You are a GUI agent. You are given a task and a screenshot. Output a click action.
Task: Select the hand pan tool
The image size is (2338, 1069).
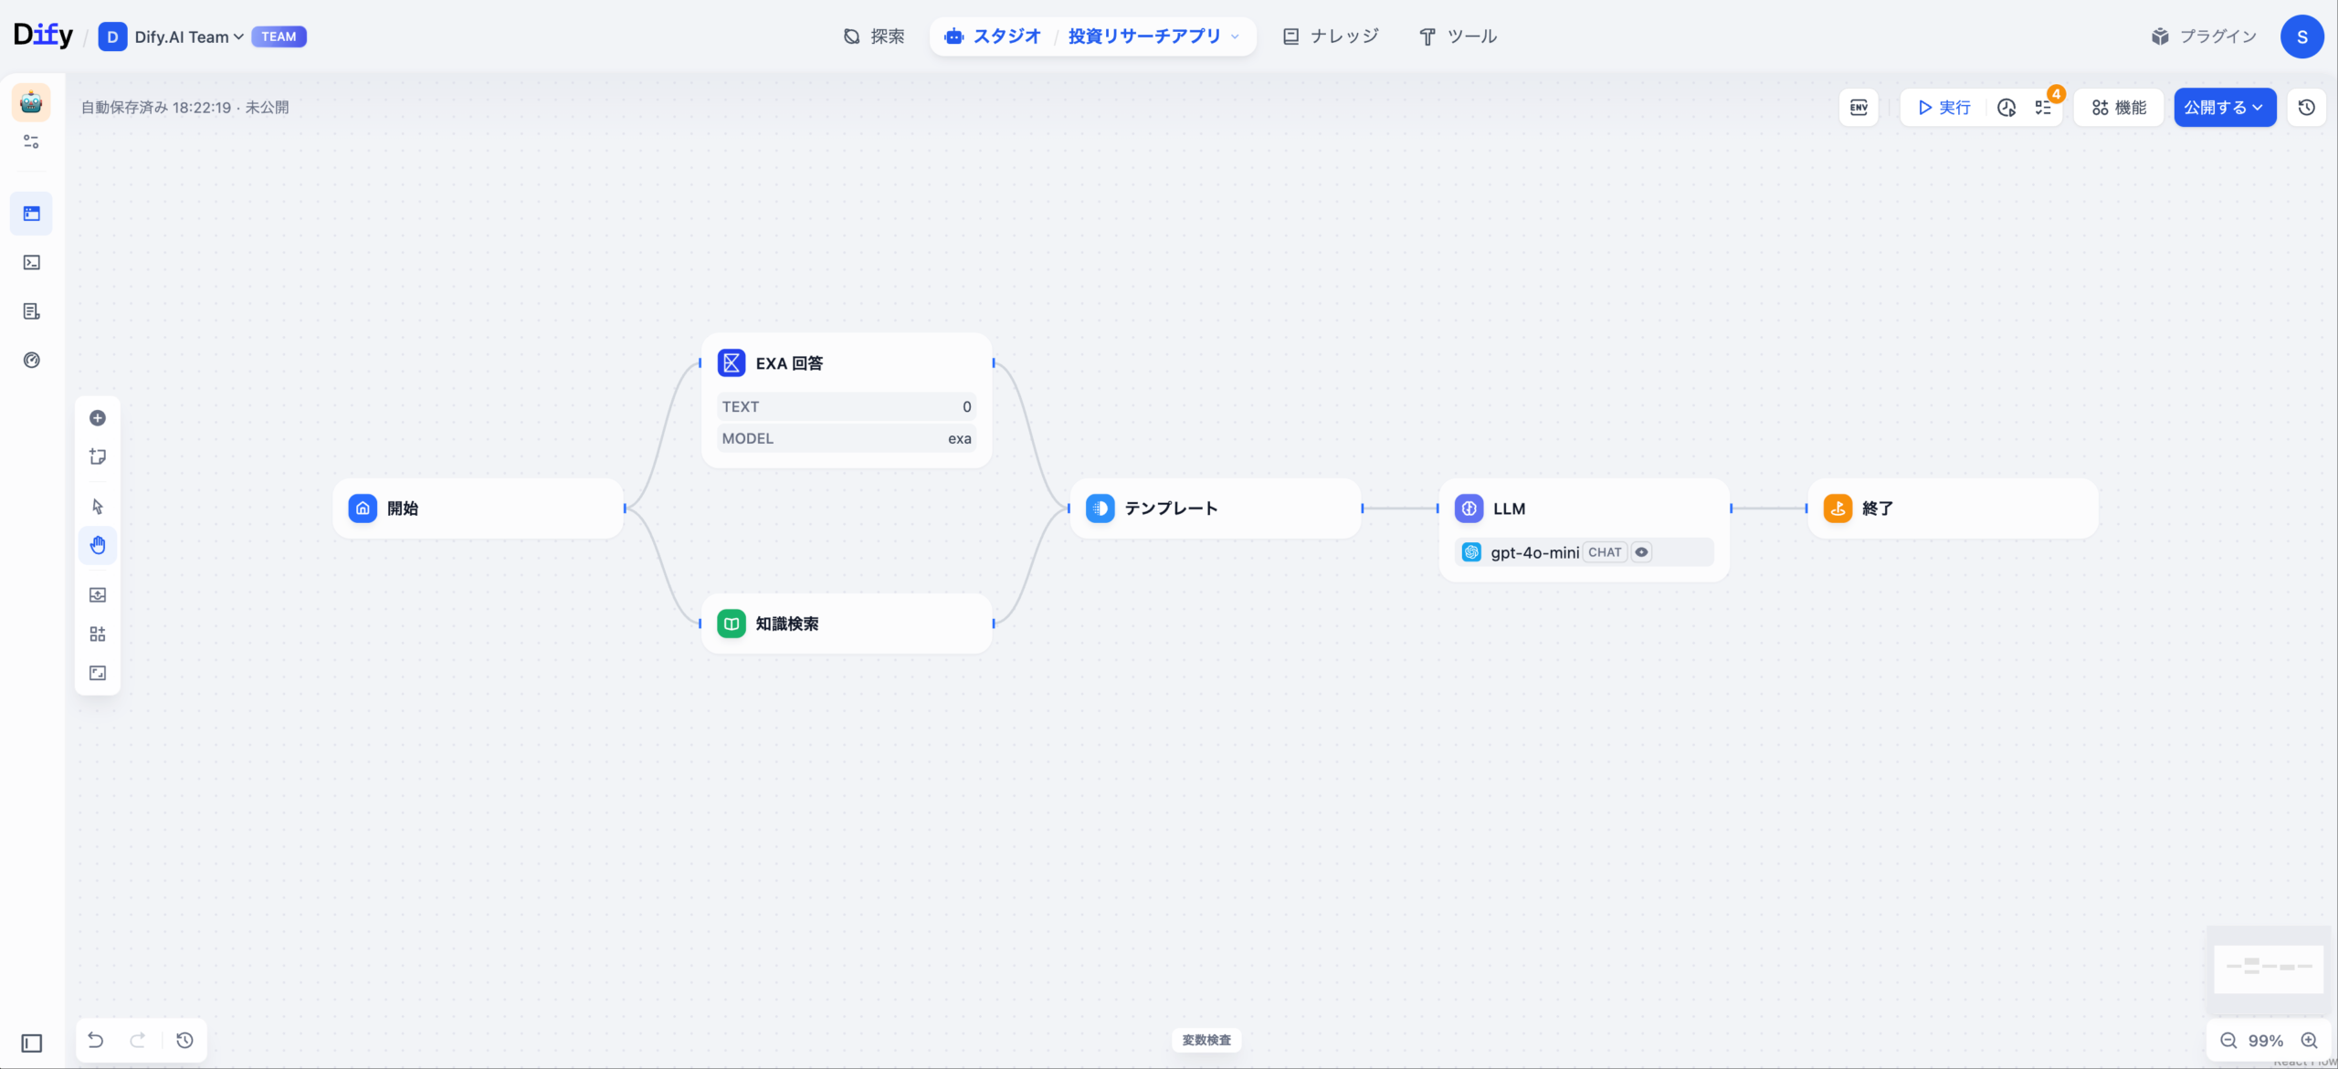click(98, 545)
